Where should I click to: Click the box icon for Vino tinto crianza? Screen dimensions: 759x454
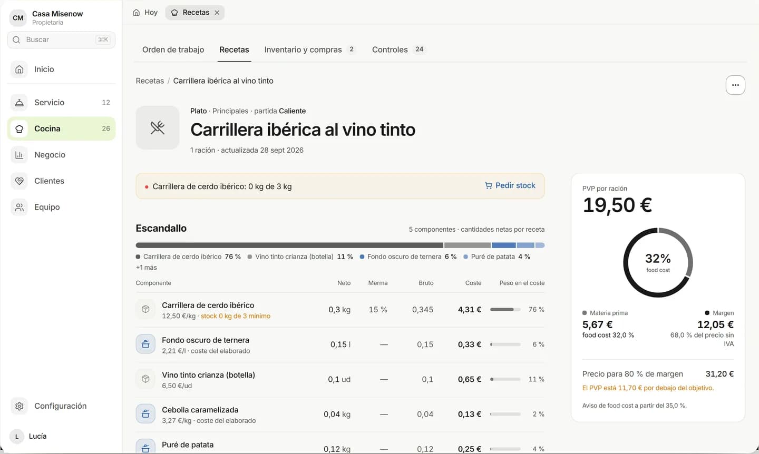(145, 379)
